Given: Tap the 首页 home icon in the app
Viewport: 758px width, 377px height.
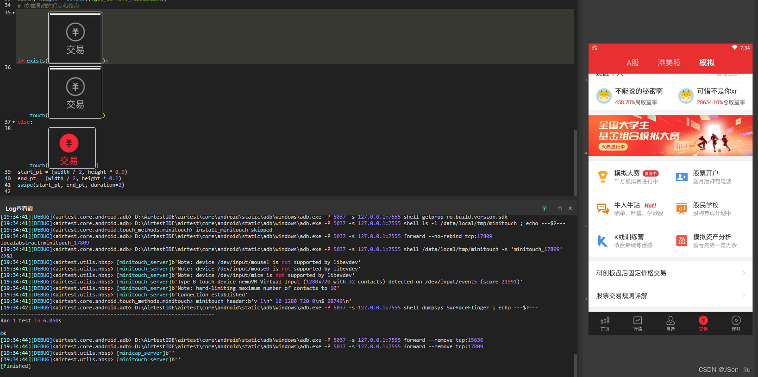Looking at the screenshot, I should pyautogui.click(x=605, y=320).
